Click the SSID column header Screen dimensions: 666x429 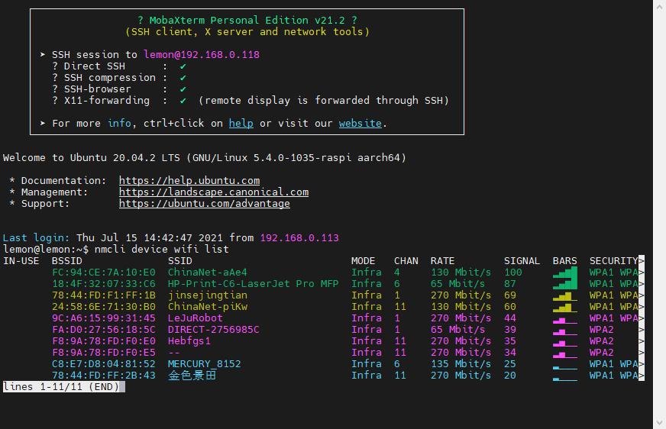click(180, 260)
